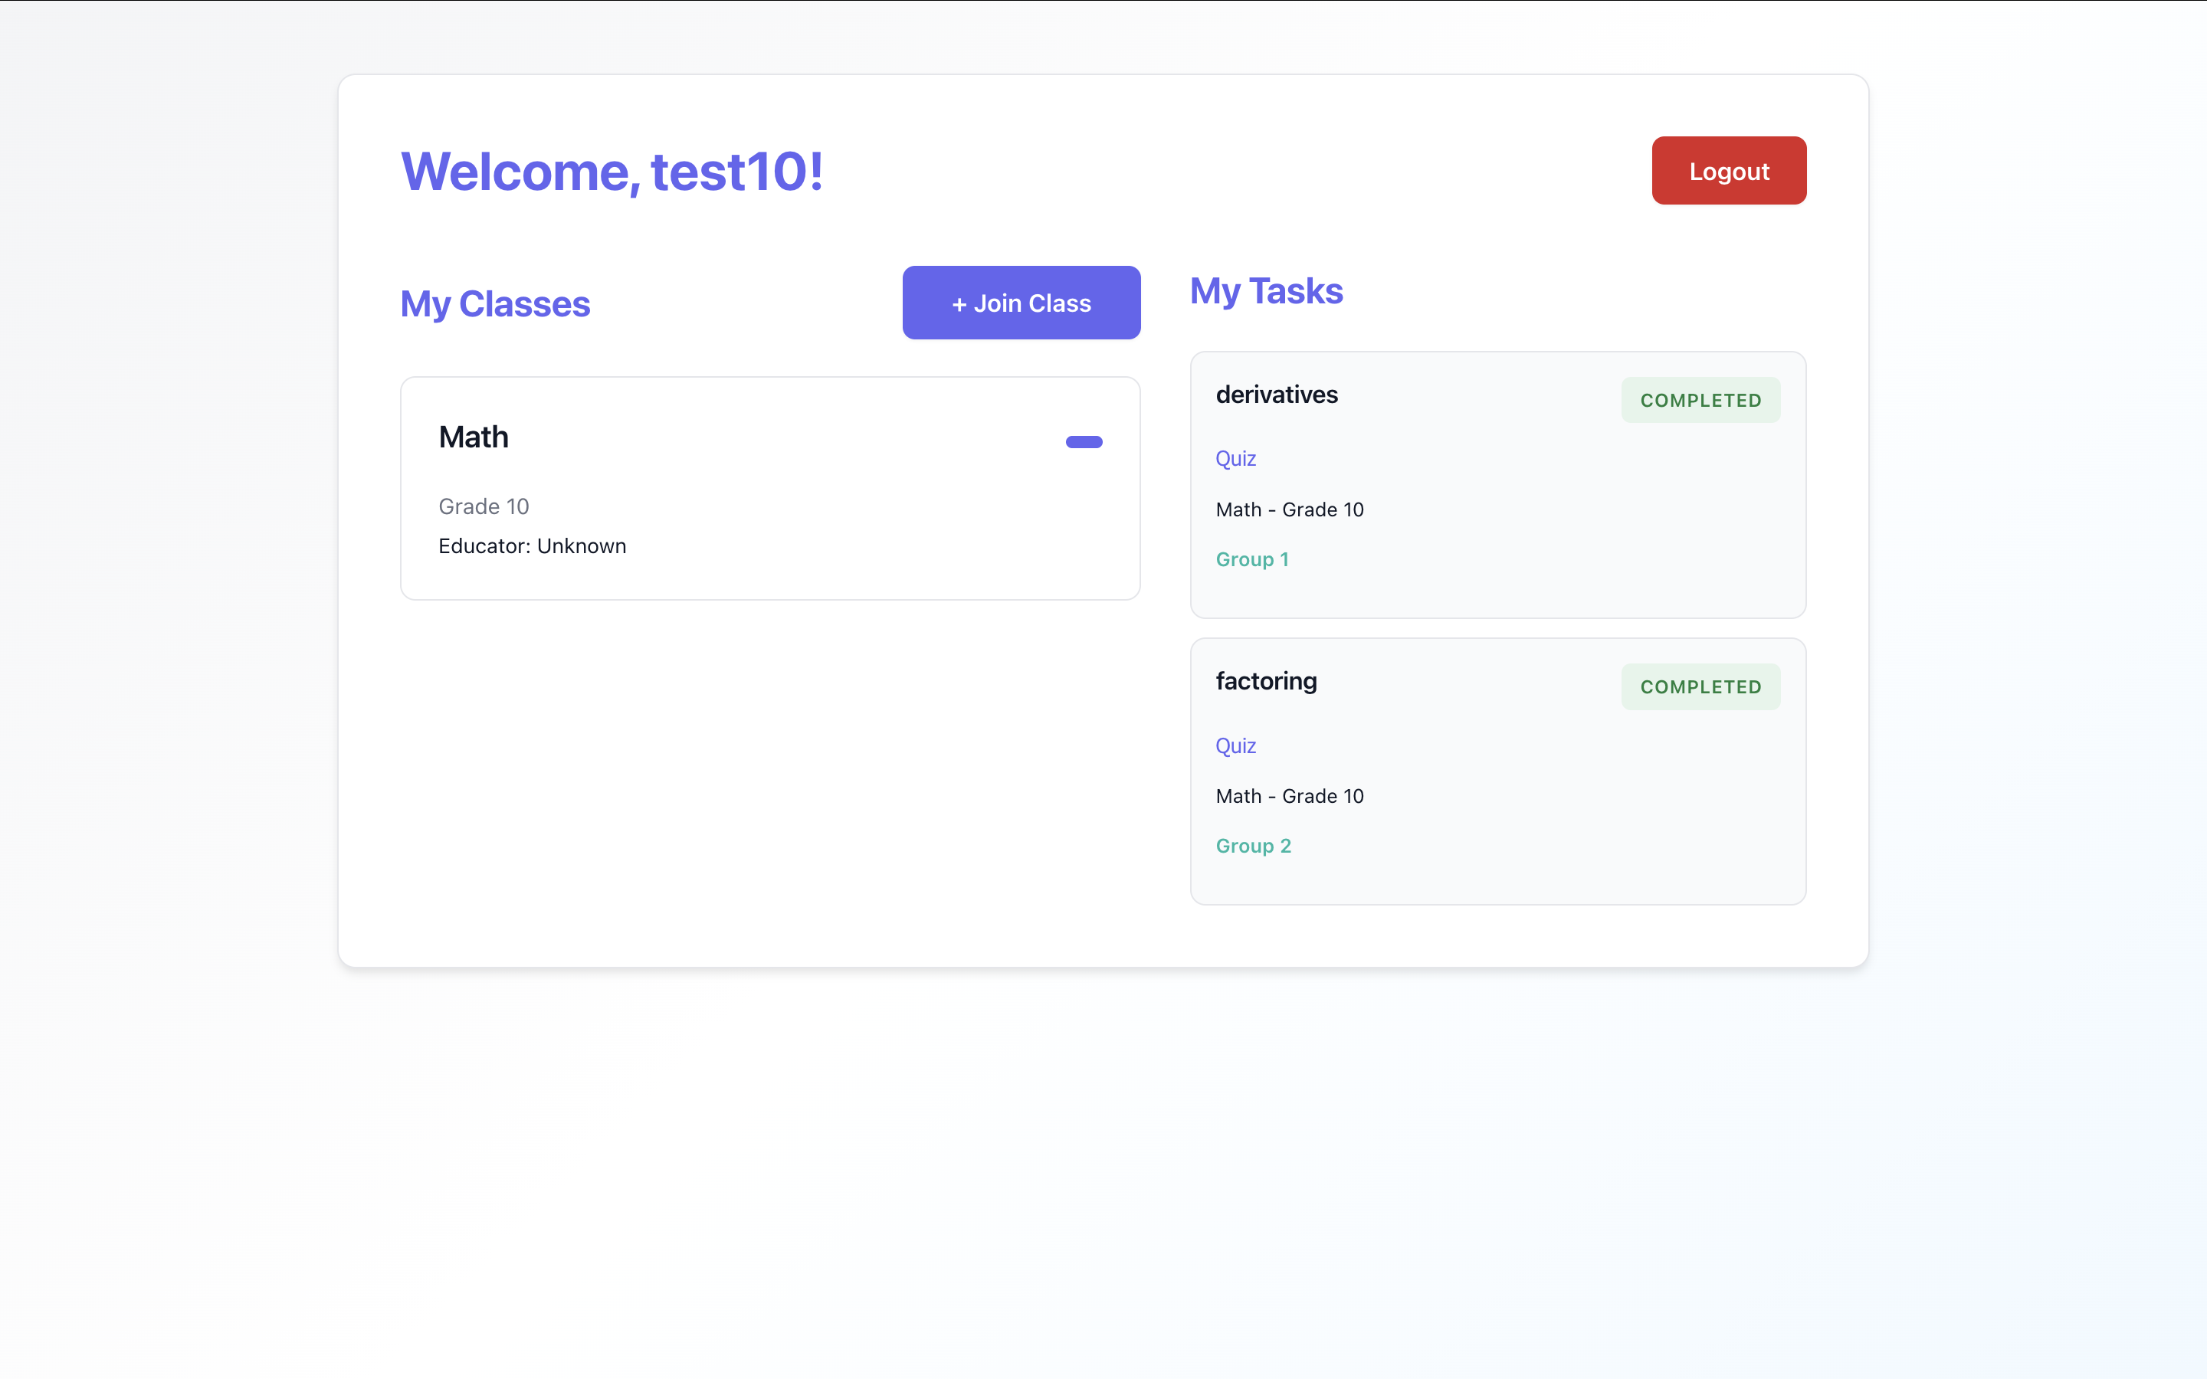2207x1379 pixels.
Task: Select Math - Grade 10 under factoring
Action: click(x=1290, y=795)
